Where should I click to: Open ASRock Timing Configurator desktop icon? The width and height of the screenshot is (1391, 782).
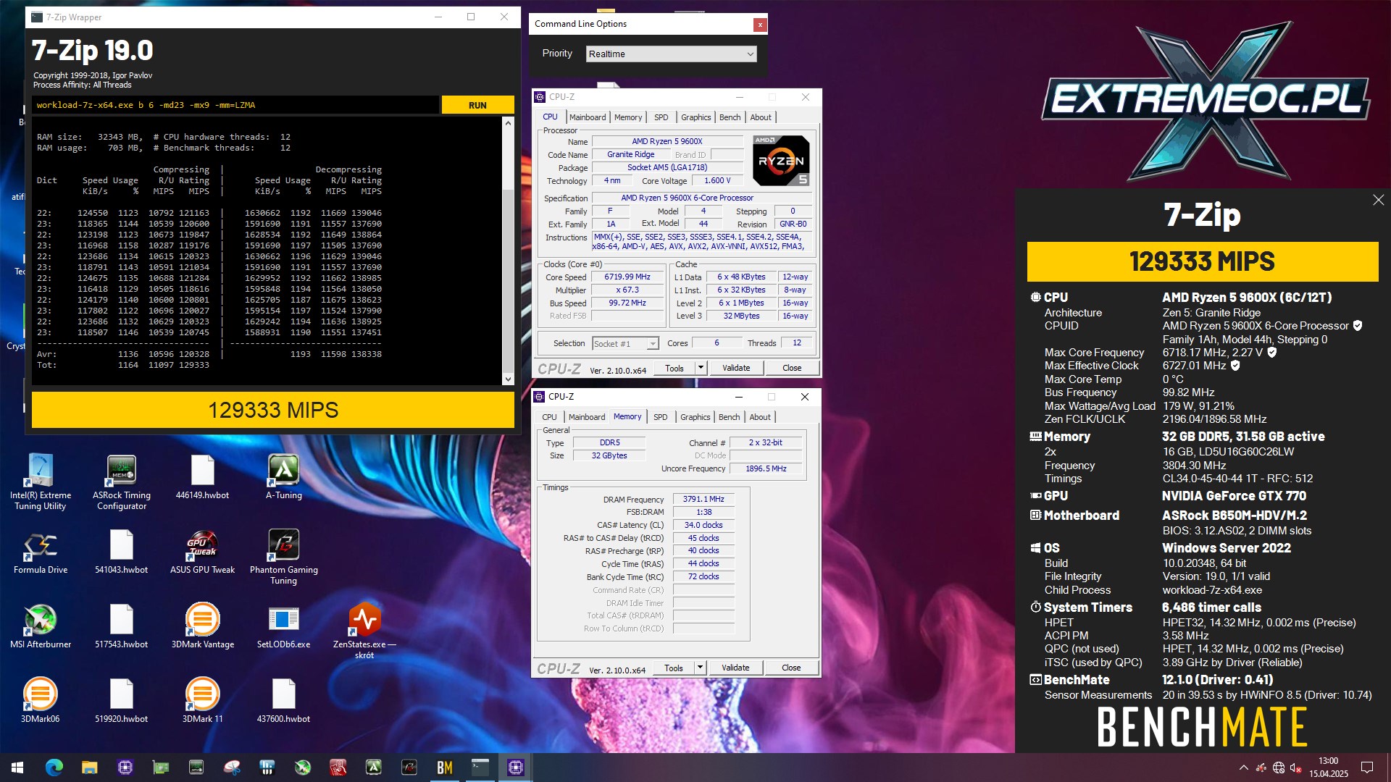(x=122, y=482)
